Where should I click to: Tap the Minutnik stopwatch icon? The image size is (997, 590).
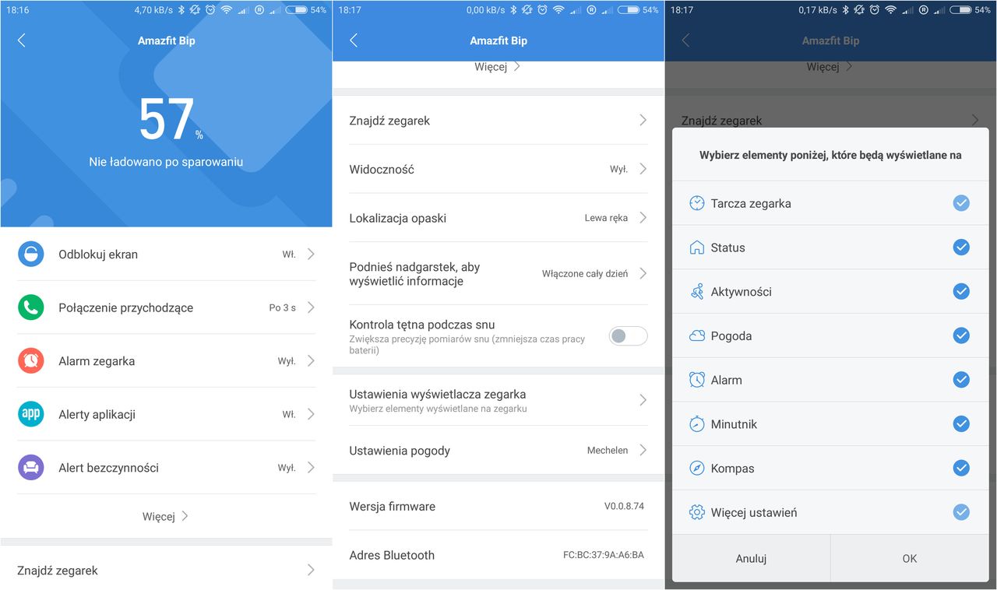pyautogui.click(x=697, y=424)
